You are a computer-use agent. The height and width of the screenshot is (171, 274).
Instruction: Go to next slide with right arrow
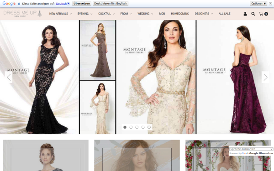265,77
